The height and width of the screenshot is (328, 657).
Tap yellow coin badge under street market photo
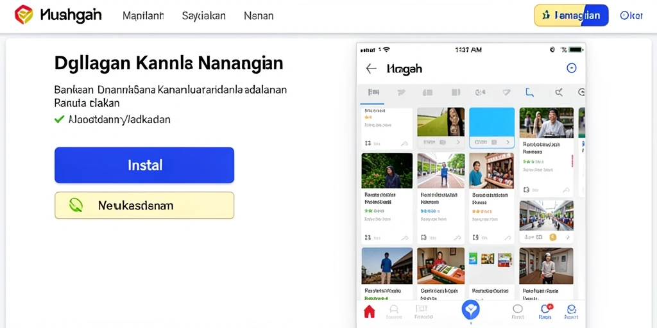tap(552, 237)
